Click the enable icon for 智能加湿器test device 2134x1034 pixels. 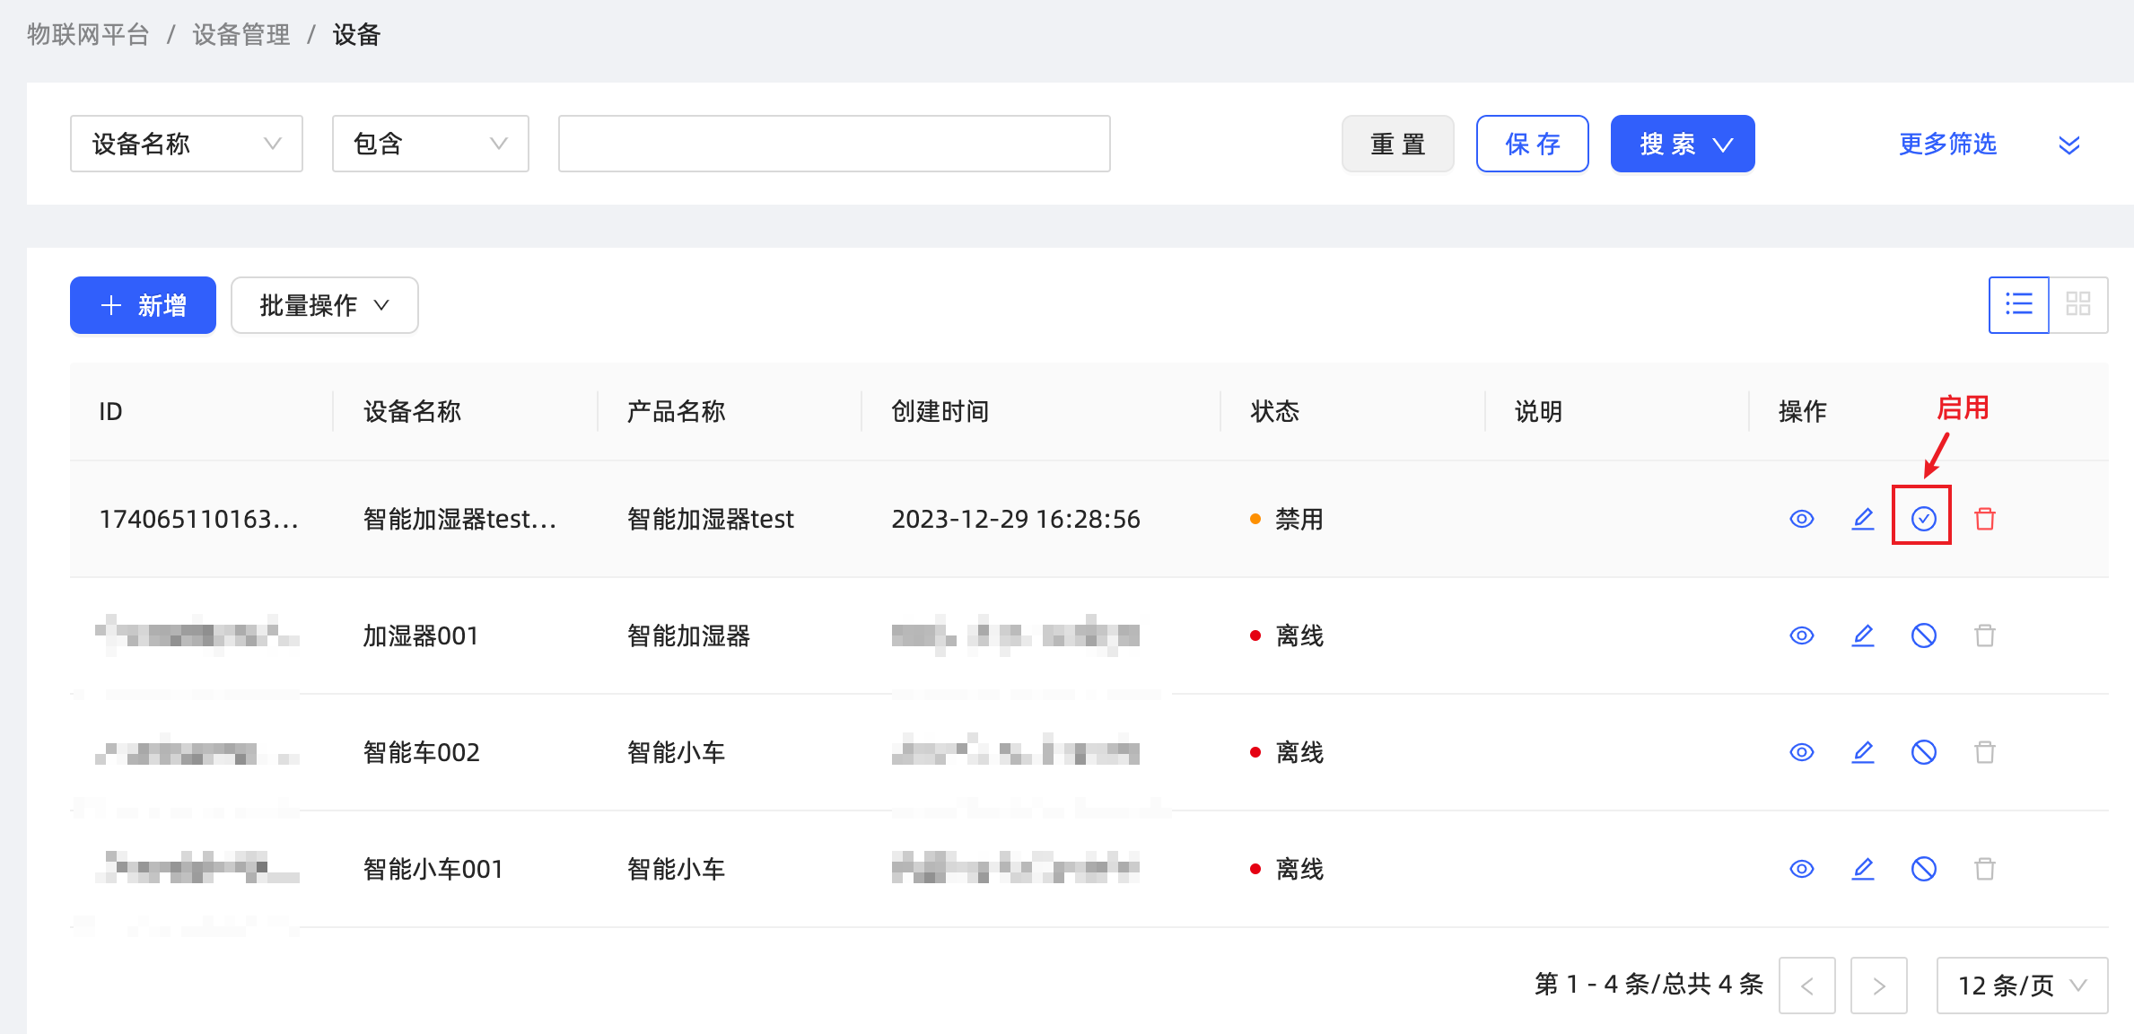pos(1923,518)
